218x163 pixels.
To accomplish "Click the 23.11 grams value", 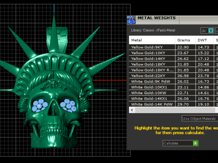I will coord(183,87).
